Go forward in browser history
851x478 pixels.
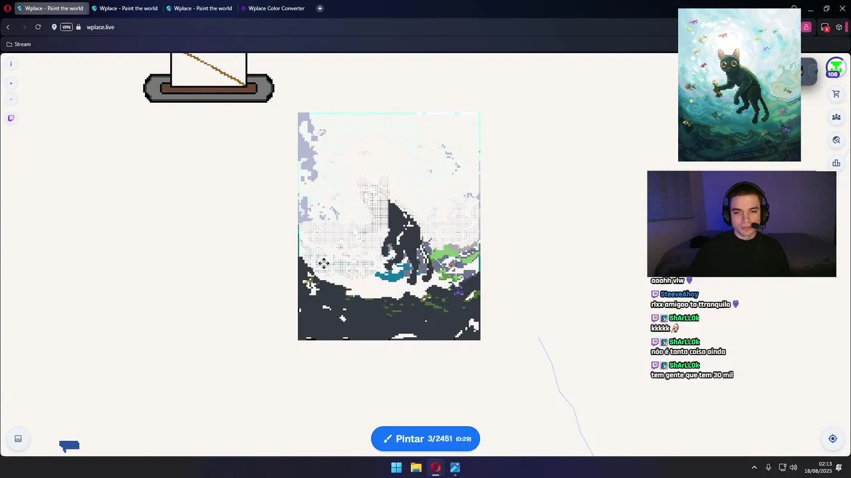[23, 27]
